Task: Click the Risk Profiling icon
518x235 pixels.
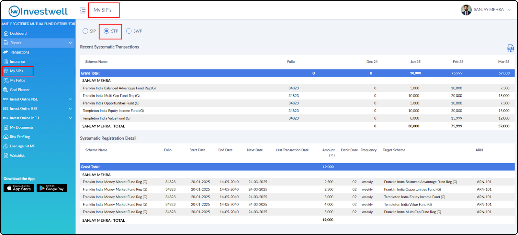Action: [x=6, y=137]
